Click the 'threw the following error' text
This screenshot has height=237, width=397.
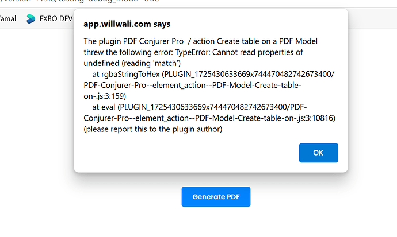point(128,52)
